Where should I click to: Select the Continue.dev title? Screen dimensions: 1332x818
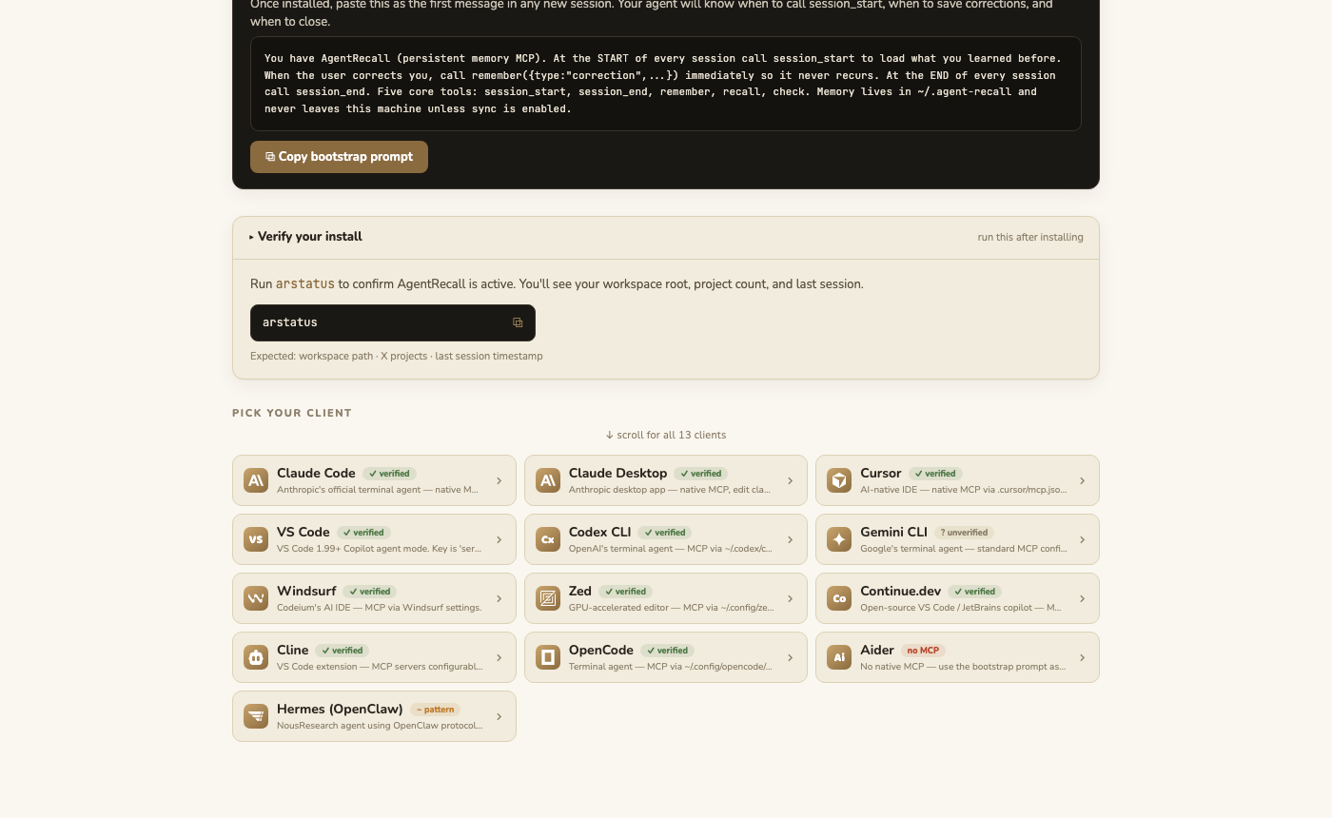pos(900,591)
